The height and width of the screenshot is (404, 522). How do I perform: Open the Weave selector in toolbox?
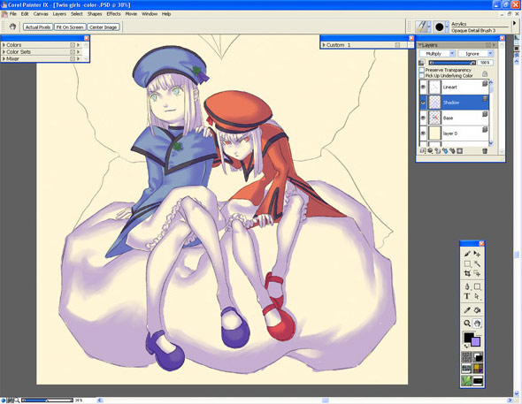tap(478, 369)
